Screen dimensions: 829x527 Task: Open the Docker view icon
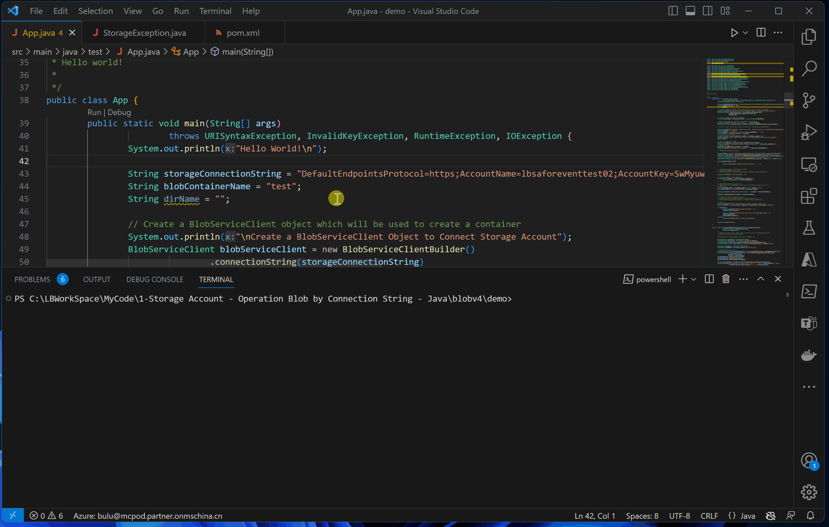point(809,355)
